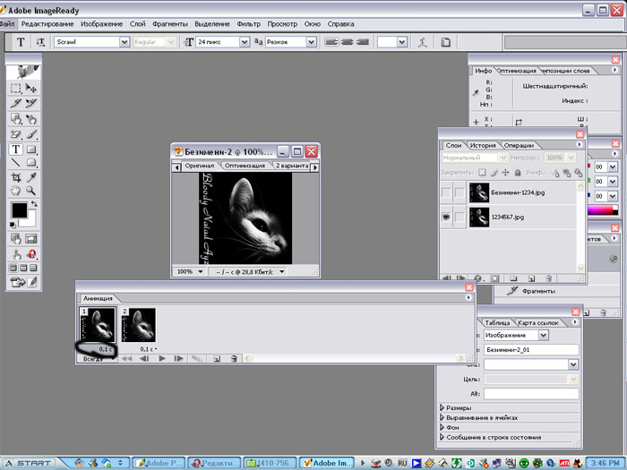Step back to the previous animation frame
This screenshot has width=627, height=470.
145,358
